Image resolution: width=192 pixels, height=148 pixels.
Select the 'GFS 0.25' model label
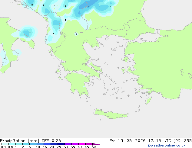[x=51, y=141]
